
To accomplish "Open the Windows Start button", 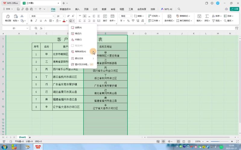I will point(4,147).
